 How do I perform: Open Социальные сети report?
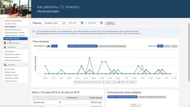click(x=11, y=81)
